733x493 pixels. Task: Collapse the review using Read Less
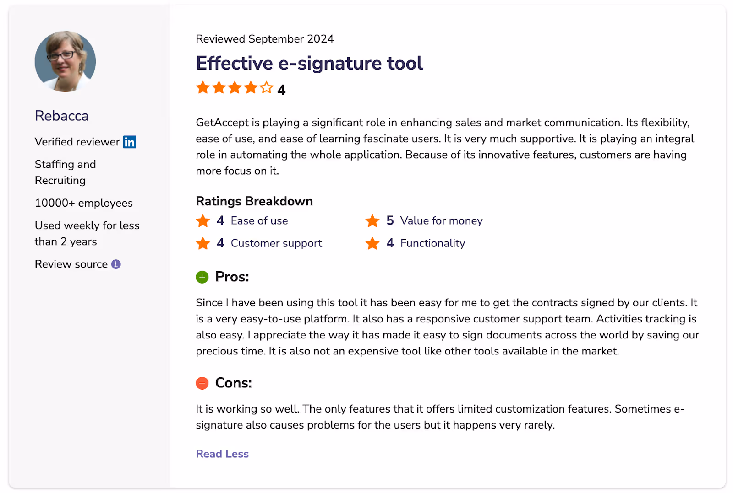click(222, 454)
